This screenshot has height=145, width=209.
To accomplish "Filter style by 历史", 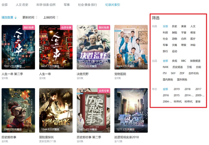I will point(174,26).
